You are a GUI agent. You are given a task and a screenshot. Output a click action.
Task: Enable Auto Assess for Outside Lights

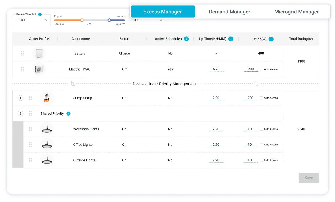click(261, 160)
